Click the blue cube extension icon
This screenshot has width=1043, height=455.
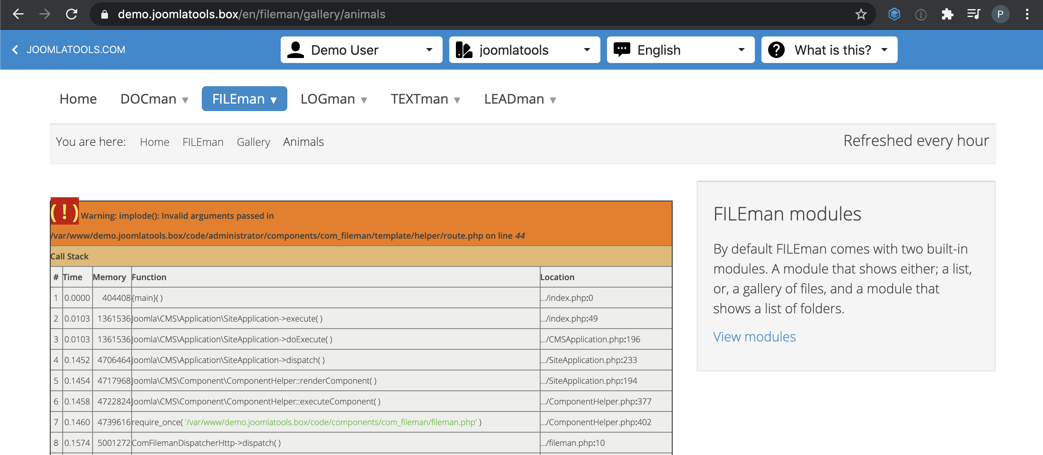[x=895, y=14]
